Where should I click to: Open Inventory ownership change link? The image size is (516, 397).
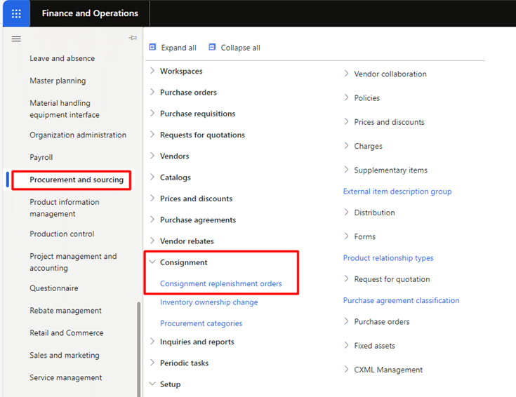click(x=209, y=302)
